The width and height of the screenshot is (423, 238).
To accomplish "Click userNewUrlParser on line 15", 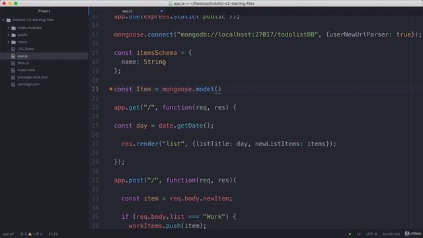I will tap(359, 34).
